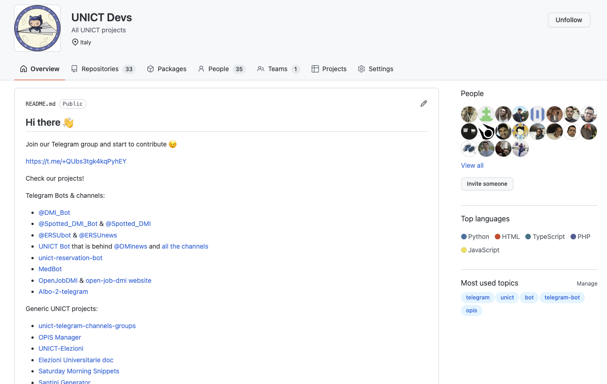This screenshot has height=384, width=607.
Task: Select the telegram topic tag
Action: pyautogui.click(x=478, y=298)
